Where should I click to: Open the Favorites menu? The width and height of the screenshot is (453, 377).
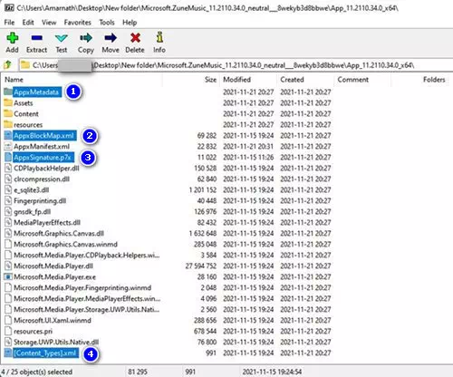[78, 23]
